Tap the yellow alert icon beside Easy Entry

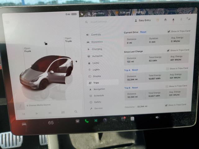tap(158, 20)
